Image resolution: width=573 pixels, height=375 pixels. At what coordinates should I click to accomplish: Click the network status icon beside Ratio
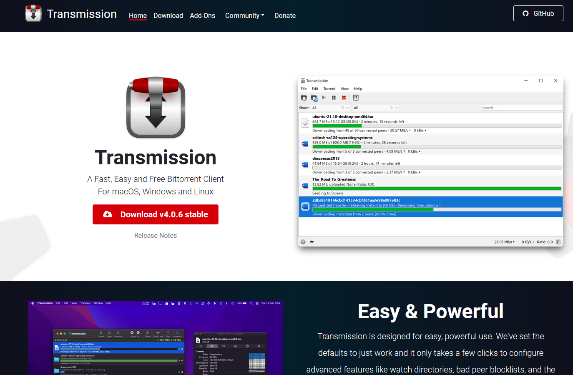coord(558,242)
